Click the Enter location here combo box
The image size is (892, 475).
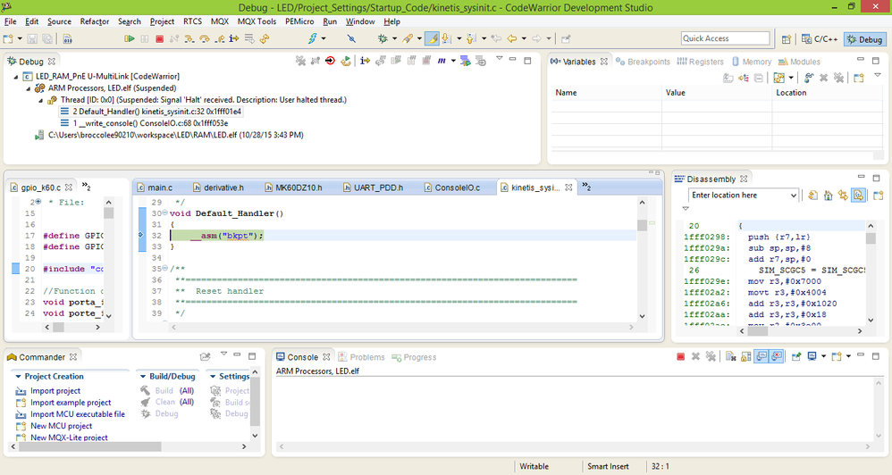coord(743,195)
